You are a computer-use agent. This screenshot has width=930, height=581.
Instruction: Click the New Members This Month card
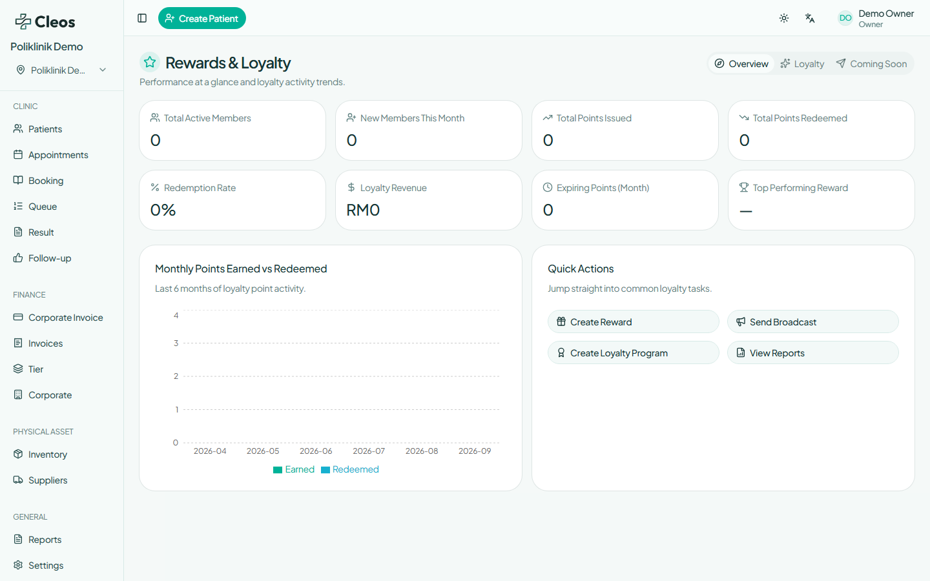pyautogui.click(x=429, y=130)
